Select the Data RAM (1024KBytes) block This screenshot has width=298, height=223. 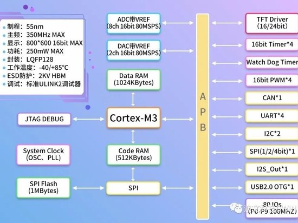(134, 80)
